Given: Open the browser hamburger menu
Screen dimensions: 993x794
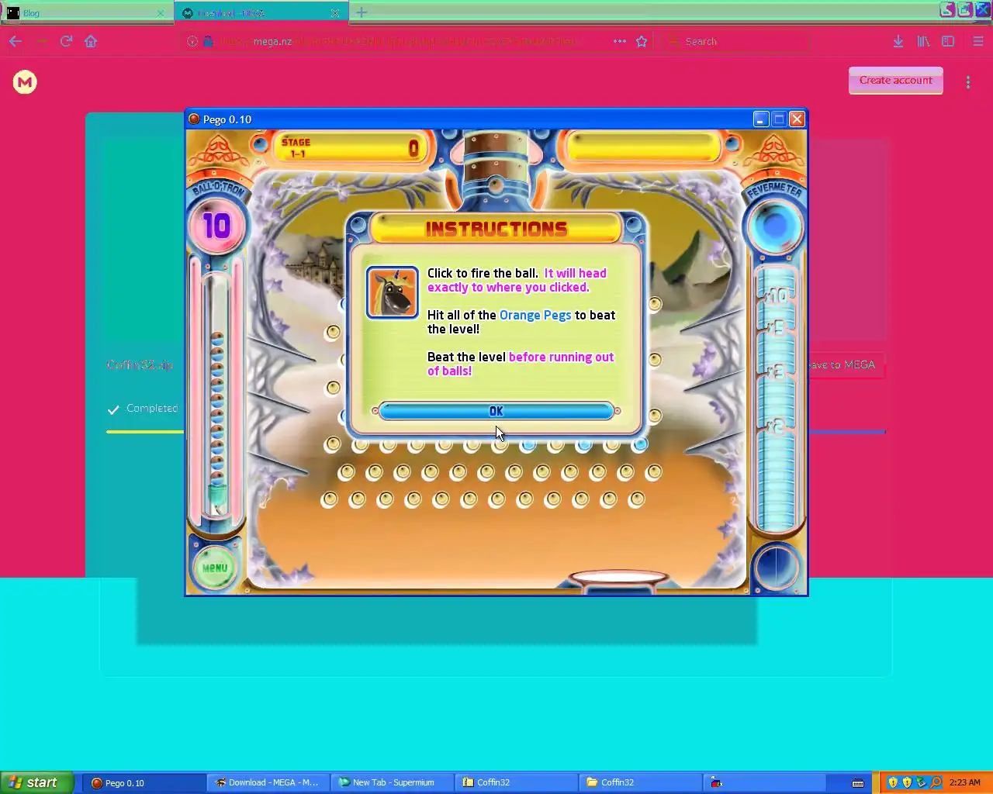Looking at the screenshot, I should (x=977, y=41).
